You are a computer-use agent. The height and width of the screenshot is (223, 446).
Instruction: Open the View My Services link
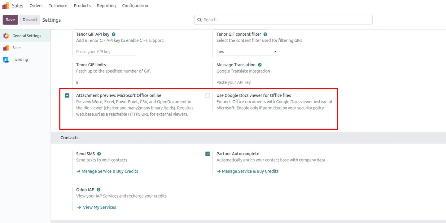click(96, 207)
